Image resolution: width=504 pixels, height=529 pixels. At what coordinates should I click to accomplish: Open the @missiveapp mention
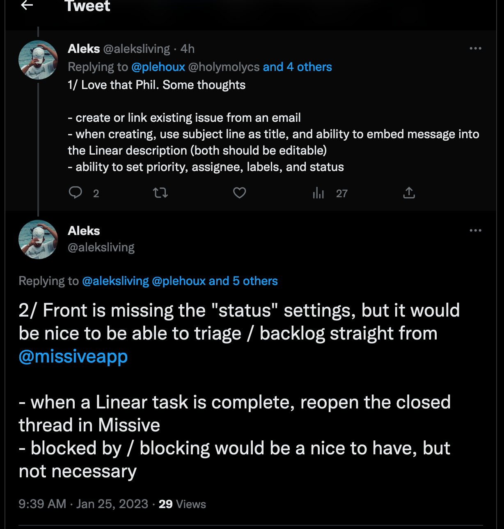(x=73, y=356)
